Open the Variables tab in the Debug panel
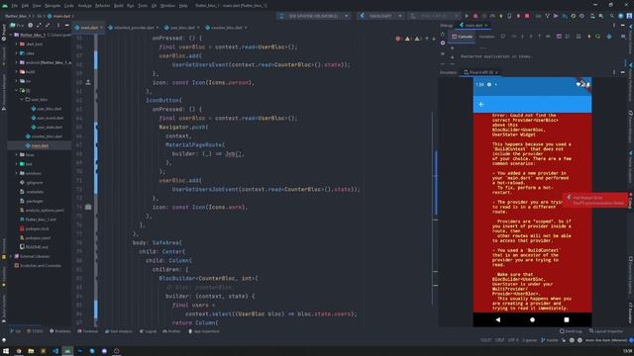 pyautogui.click(x=486, y=37)
